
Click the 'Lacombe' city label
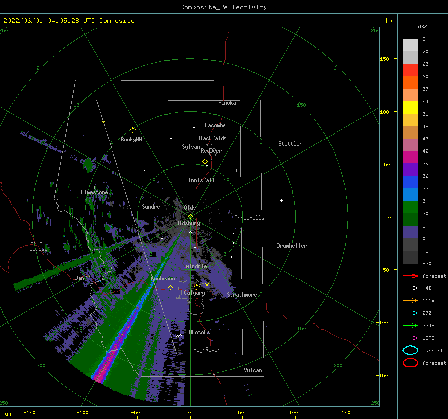point(215,125)
